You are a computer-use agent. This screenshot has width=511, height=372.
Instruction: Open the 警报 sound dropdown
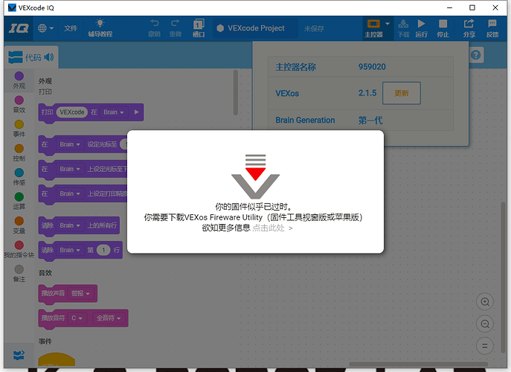[80, 293]
